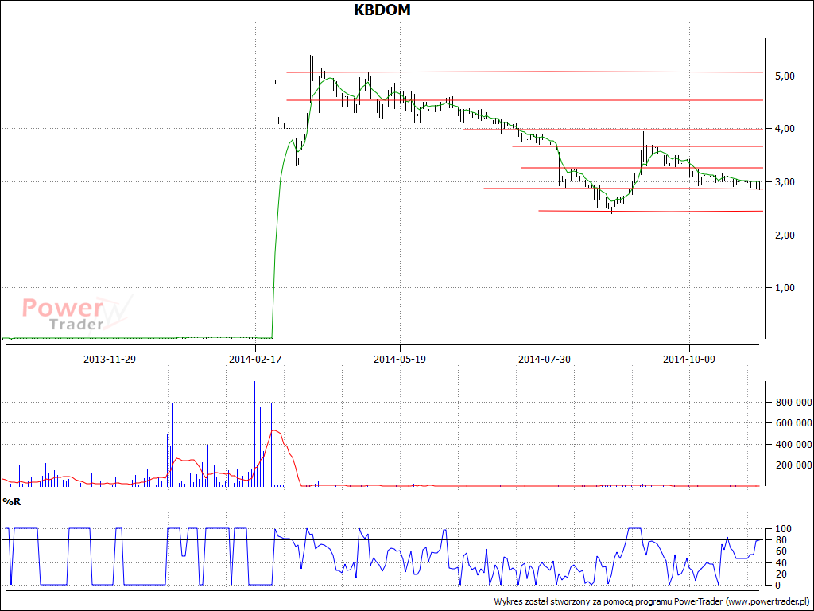
Task: Click the 80 level on %R axis
Action: (x=783, y=540)
